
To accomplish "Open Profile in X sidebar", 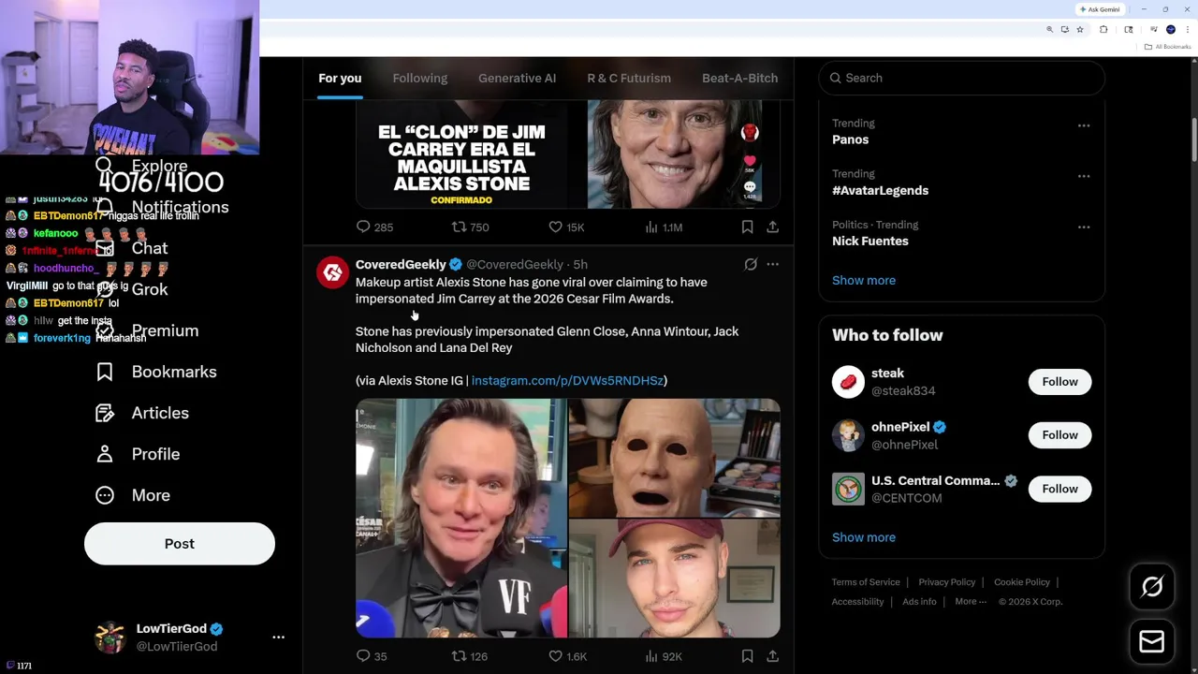I will (138, 454).
